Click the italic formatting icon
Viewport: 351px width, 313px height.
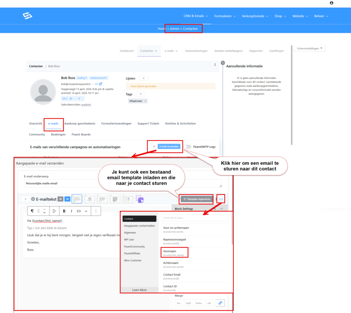pos(71,211)
